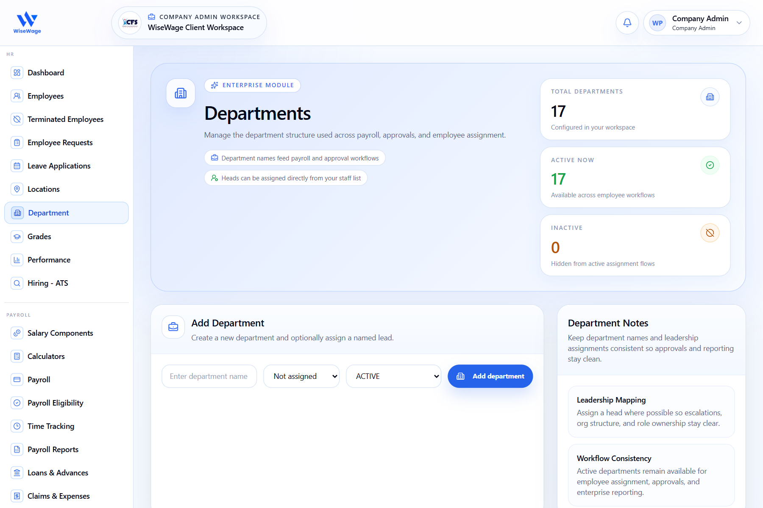Click the Inactive count 0
The height and width of the screenshot is (508, 763).
coord(555,248)
